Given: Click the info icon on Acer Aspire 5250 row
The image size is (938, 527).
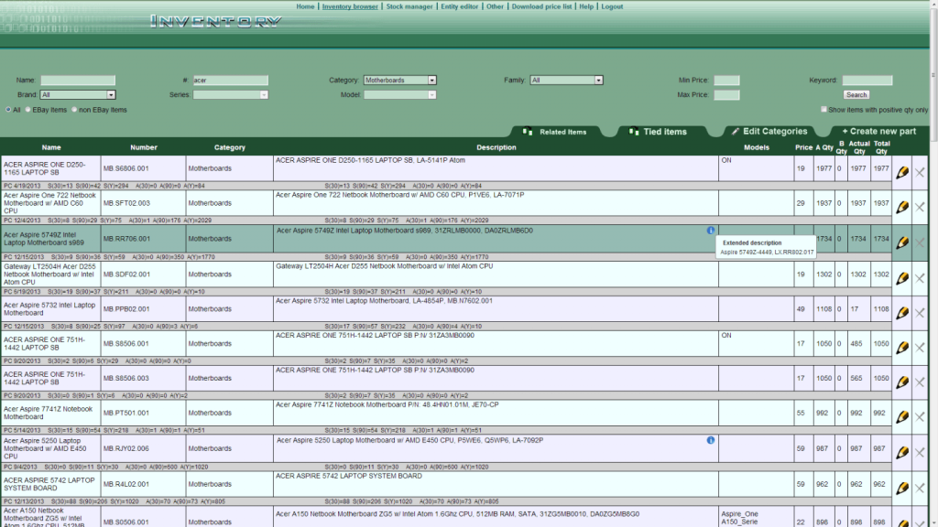Looking at the screenshot, I should click(713, 439).
